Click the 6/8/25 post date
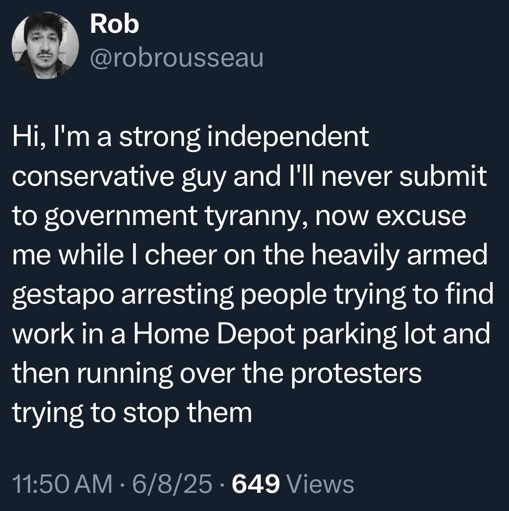Viewport: 509px width, 511px height. [172, 484]
